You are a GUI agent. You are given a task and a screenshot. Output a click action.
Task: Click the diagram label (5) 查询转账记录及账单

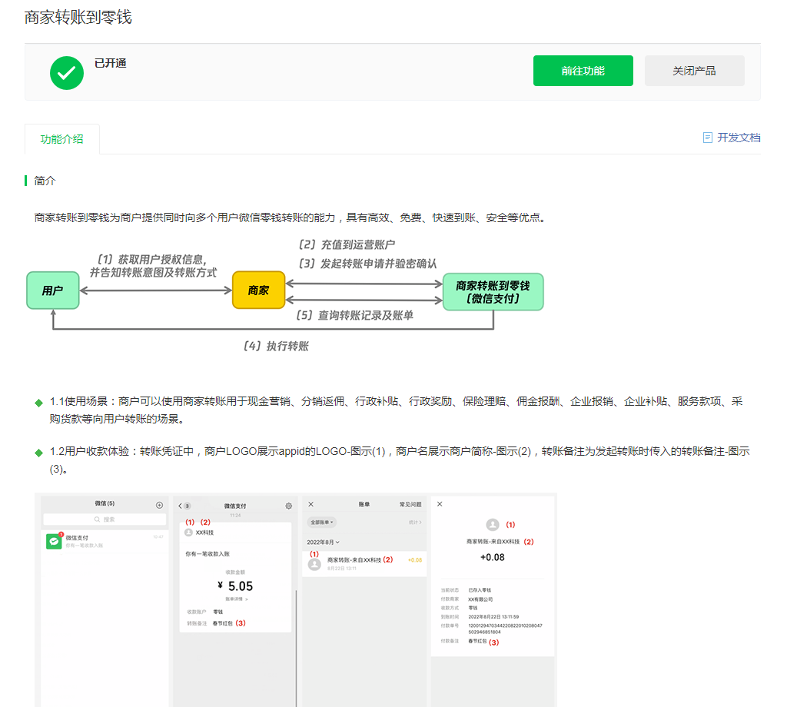pyautogui.click(x=355, y=316)
